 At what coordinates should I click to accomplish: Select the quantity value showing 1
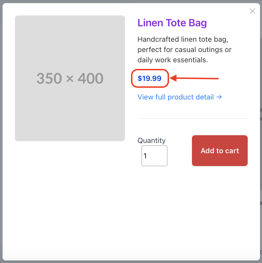[x=145, y=156]
